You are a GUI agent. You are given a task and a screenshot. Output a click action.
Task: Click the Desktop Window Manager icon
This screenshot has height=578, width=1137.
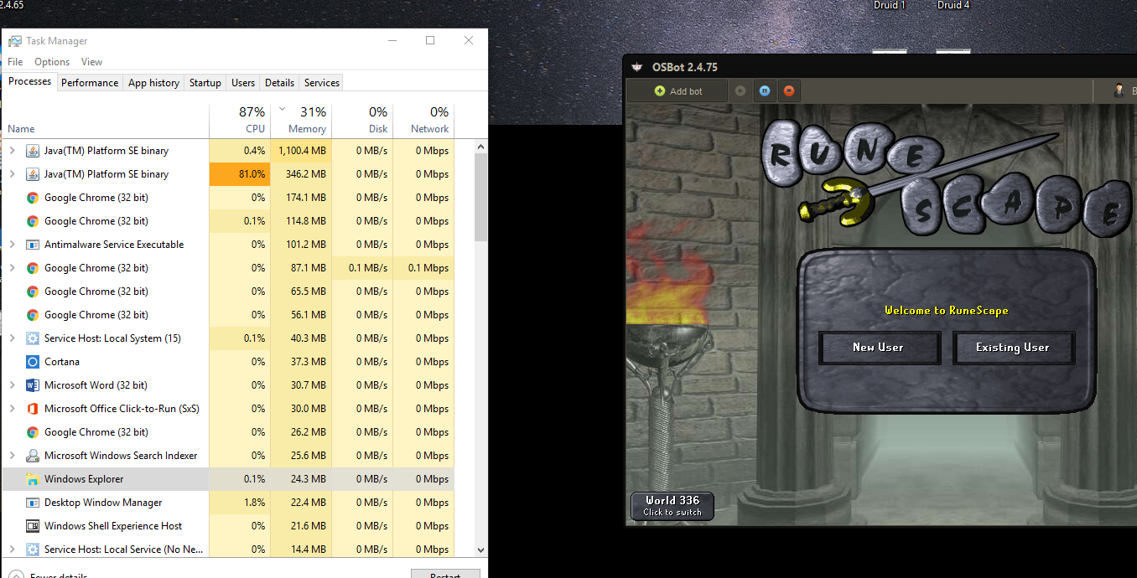[33, 503]
